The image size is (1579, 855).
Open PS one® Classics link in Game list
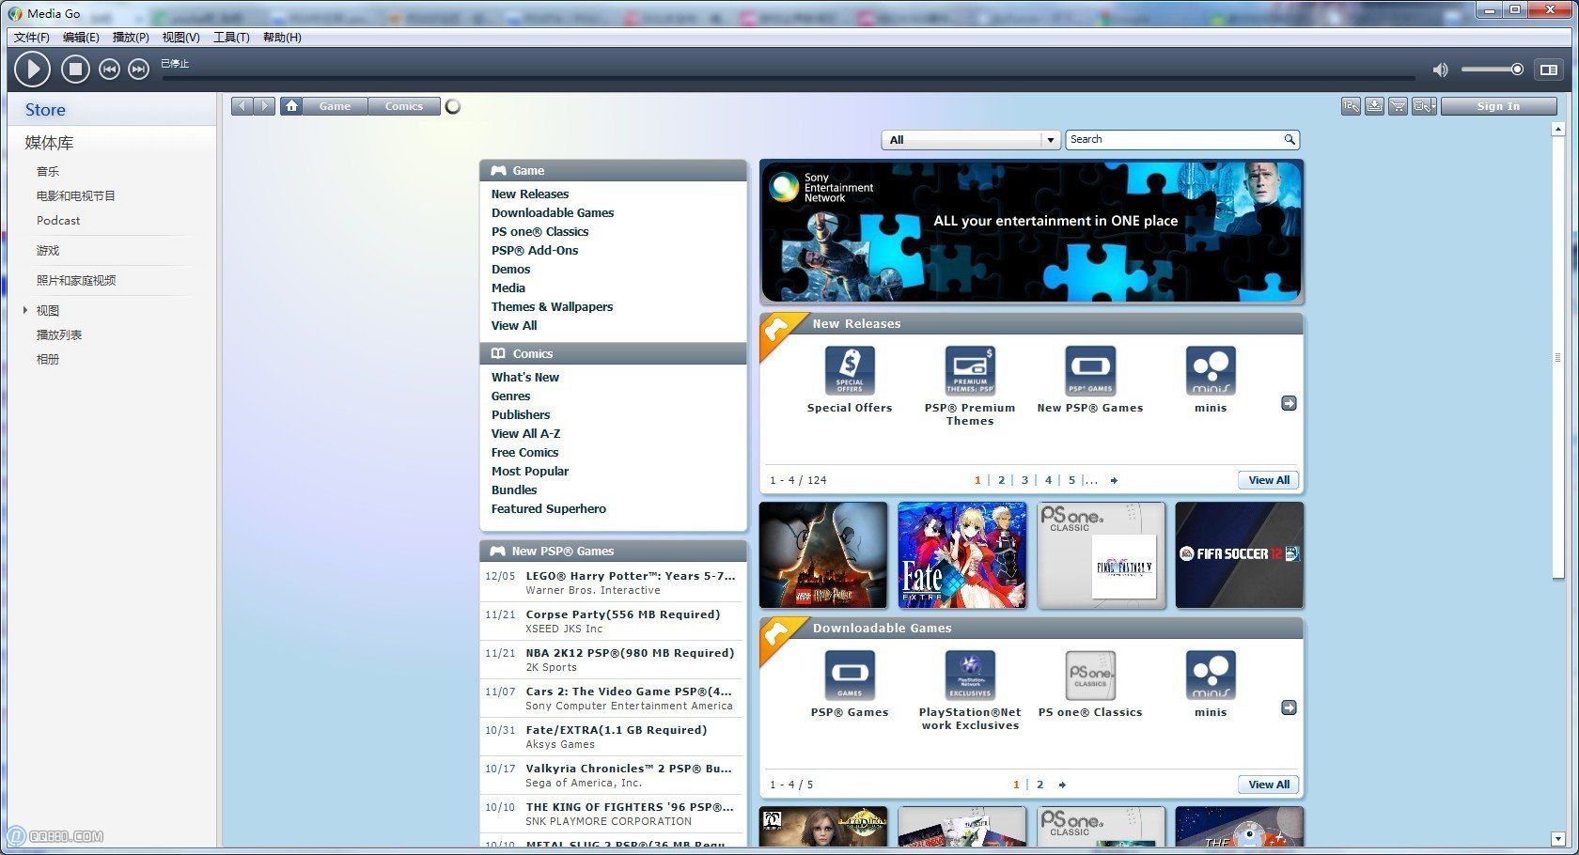540,232
